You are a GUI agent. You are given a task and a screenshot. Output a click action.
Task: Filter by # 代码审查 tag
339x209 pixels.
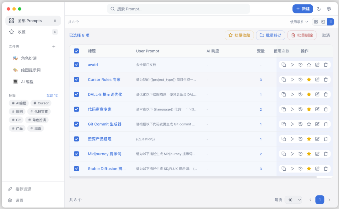pos(39,112)
